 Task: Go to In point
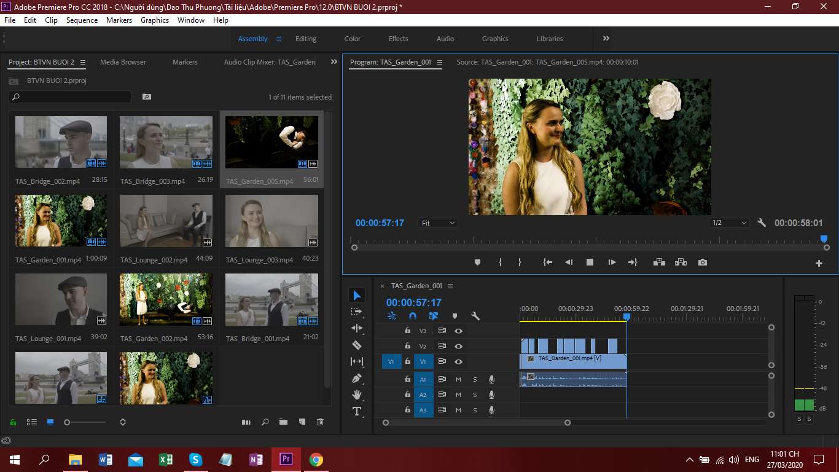coord(548,262)
